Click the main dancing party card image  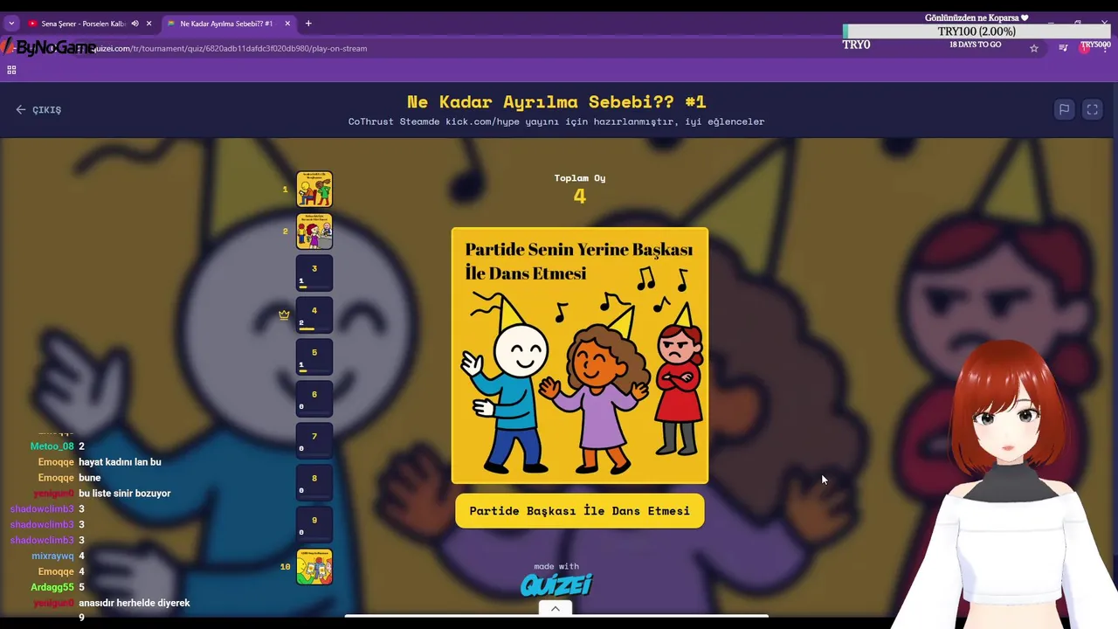pos(580,356)
